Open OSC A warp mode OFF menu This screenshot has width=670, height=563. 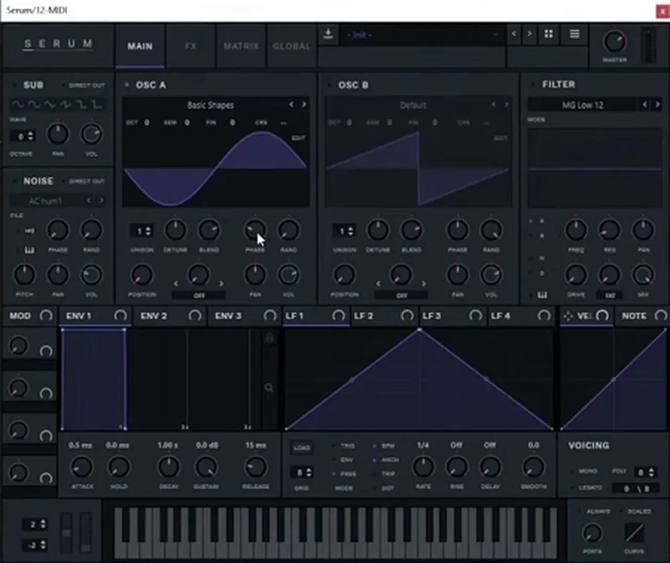pos(199,296)
